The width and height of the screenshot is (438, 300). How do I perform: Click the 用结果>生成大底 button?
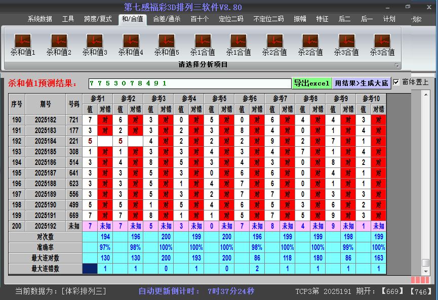362,83
